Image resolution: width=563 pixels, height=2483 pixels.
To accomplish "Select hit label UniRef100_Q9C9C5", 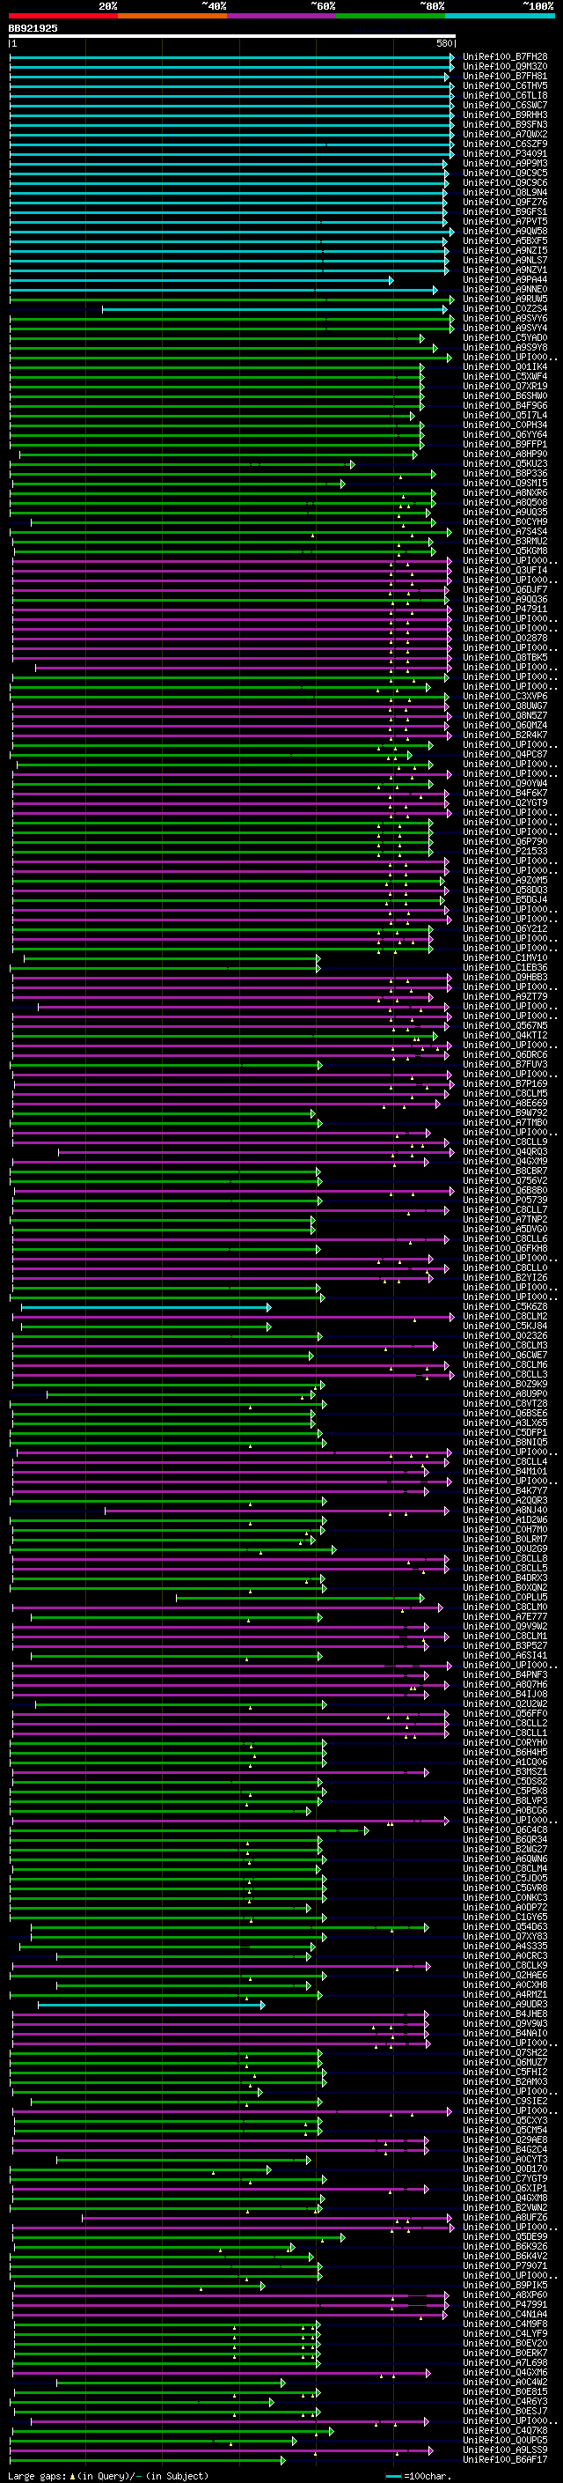I will coord(505,174).
